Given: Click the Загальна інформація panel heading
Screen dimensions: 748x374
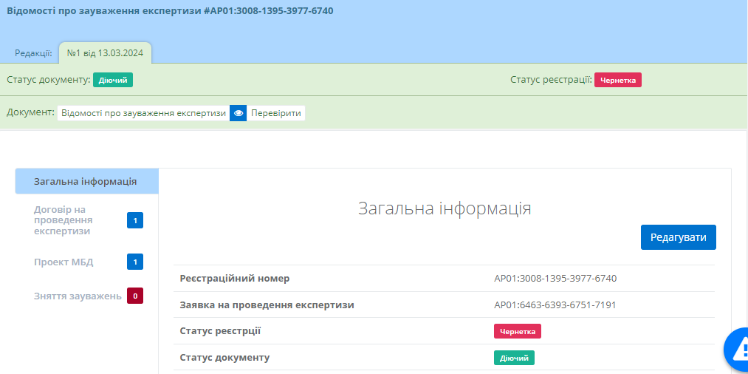Looking at the screenshot, I should (x=445, y=208).
